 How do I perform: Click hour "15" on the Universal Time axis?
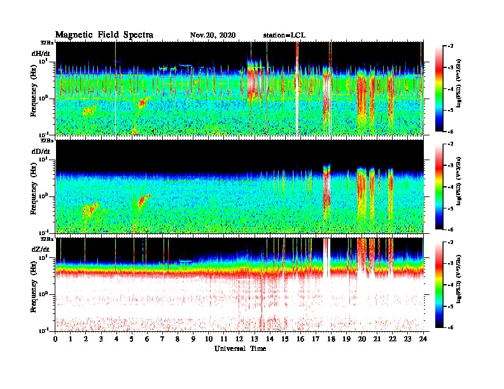coord(285,339)
